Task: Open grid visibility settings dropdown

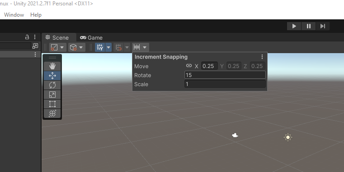Action: pos(108,47)
